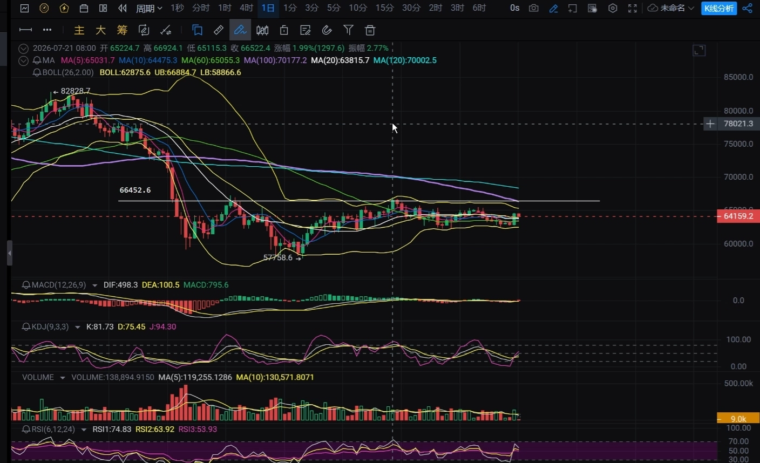Image resolution: width=760 pixels, height=463 pixels.
Task: Click the briefcase-shaped layout icon
Action: [x=84, y=8]
